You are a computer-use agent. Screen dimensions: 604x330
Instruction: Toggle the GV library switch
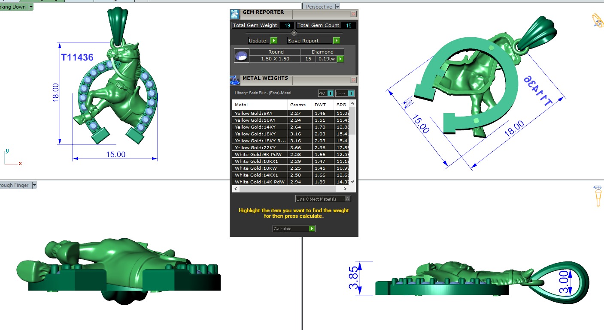point(330,93)
